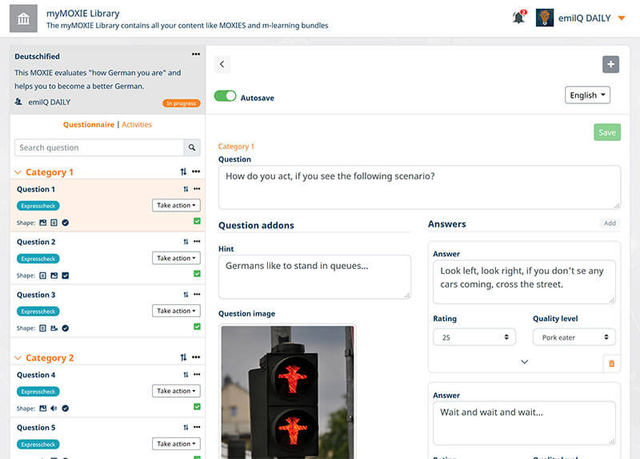The width and height of the screenshot is (640, 459).
Task: Toggle the Autosave switch
Action: coord(225,96)
